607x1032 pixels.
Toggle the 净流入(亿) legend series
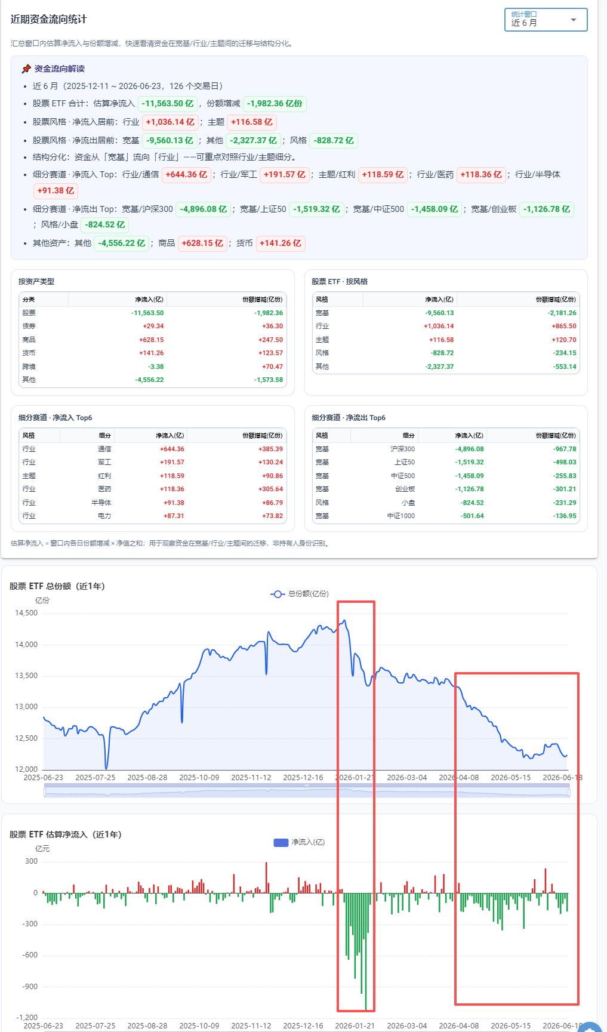[299, 842]
